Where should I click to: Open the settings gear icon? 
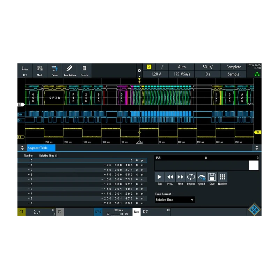click(x=139, y=71)
